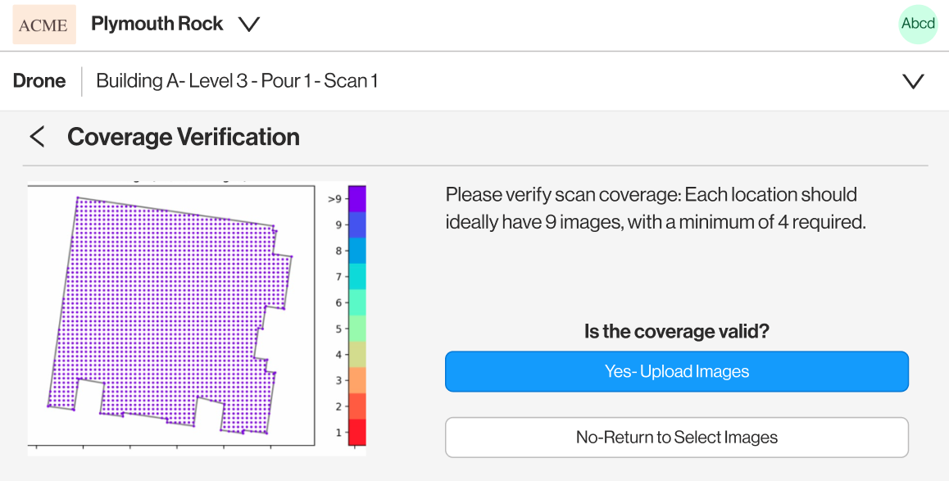Select the Plymouth Rock project name

click(157, 24)
